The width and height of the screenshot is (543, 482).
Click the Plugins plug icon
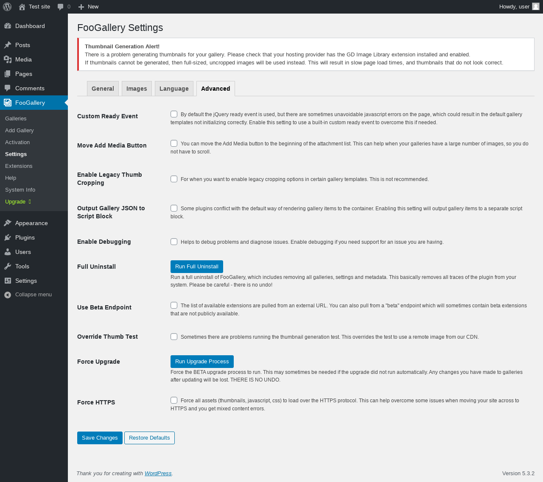(8, 237)
